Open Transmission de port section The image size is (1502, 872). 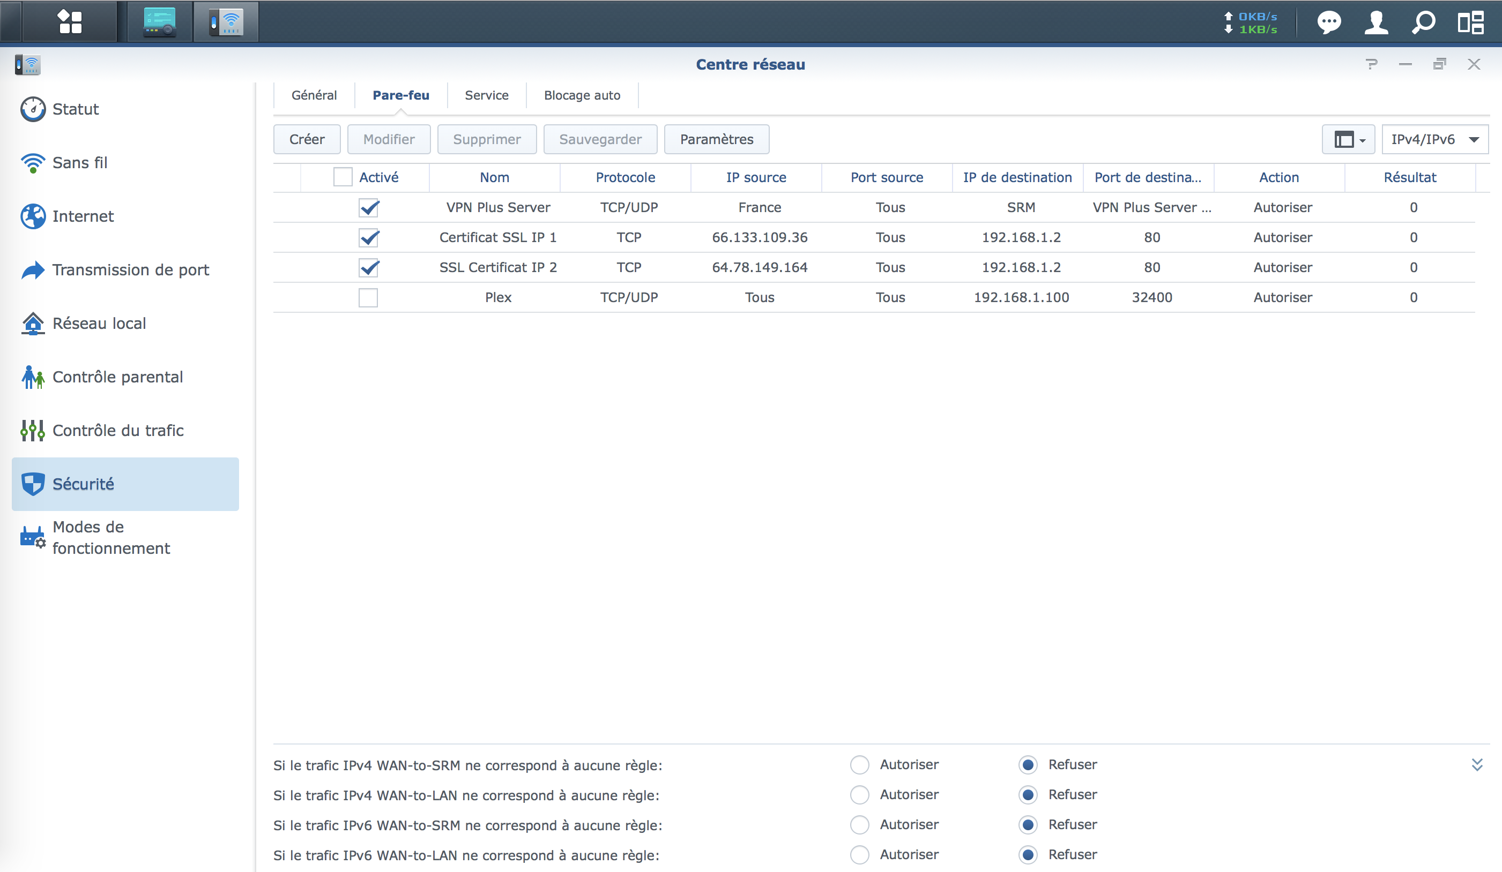[x=131, y=270]
